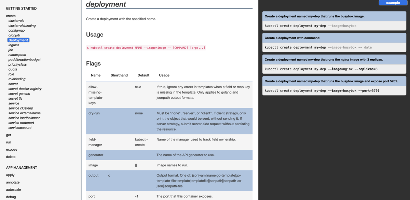Image resolution: width=410 pixels, height=200 pixels.
Task: Open poddisruptionbudget sidebar link
Action: click(x=24, y=60)
